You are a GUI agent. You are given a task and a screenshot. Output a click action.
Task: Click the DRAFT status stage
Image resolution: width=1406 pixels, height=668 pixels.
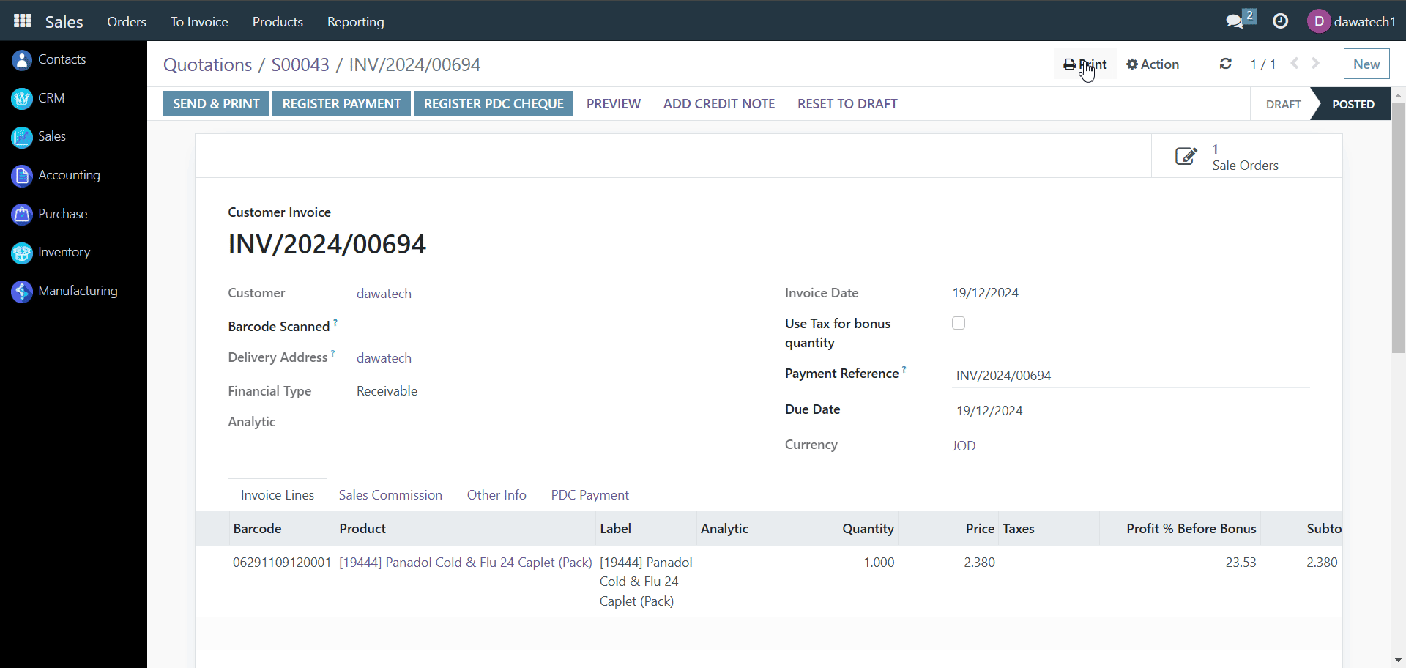click(x=1283, y=104)
